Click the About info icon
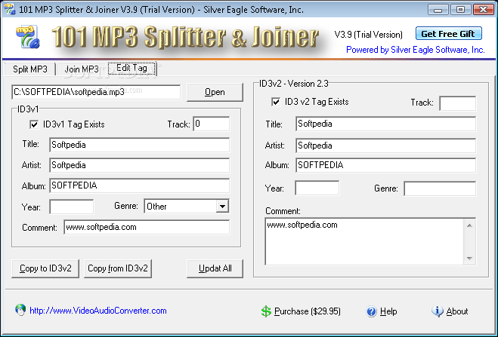Viewport: 498px width, 337px height. click(438, 311)
